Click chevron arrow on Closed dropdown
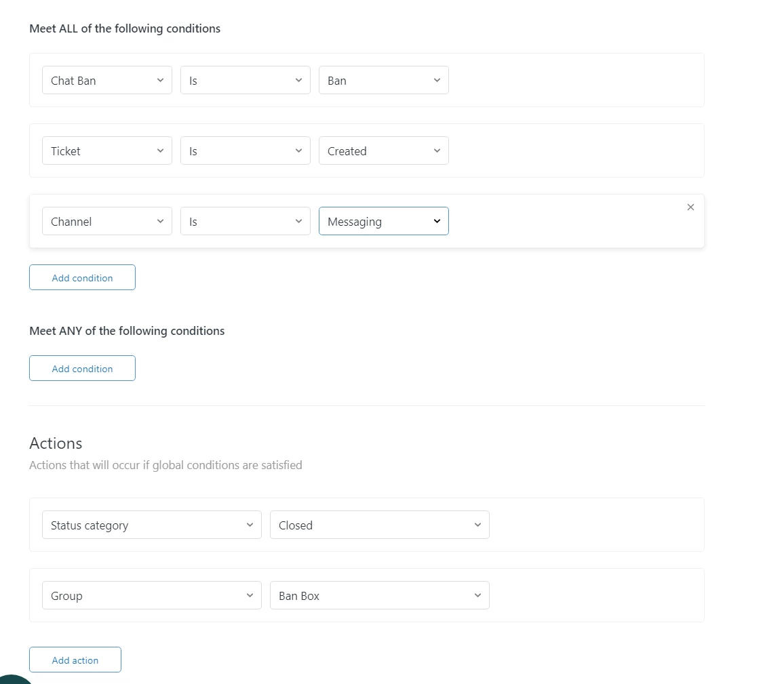The image size is (784, 684). (477, 525)
